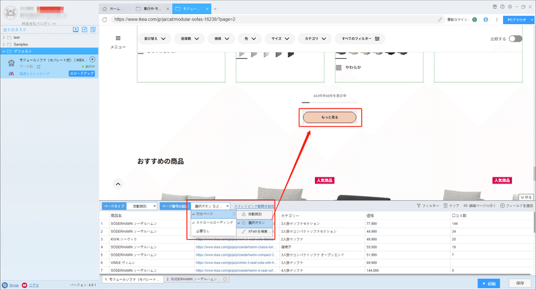
Task: Click the round scroll-to-top up-arrow button on the page
Action: coord(118,184)
